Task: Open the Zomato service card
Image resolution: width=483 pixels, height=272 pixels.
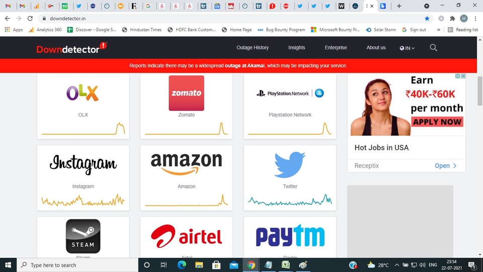Action: pyautogui.click(x=186, y=106)
